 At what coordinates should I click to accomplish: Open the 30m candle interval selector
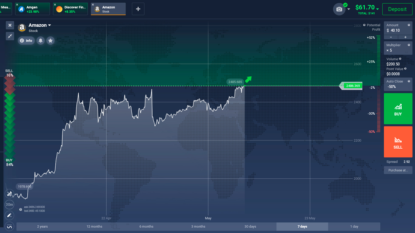pos(9,204)
